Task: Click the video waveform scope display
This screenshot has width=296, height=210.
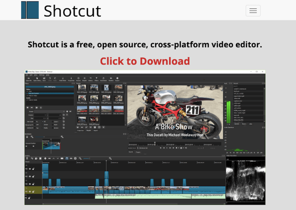Action: [245, 181]
